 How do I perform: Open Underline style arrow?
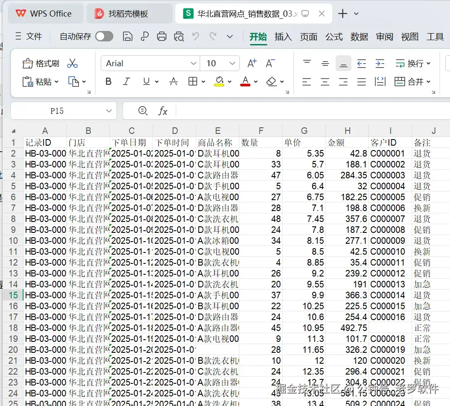[x=157, y=82]
